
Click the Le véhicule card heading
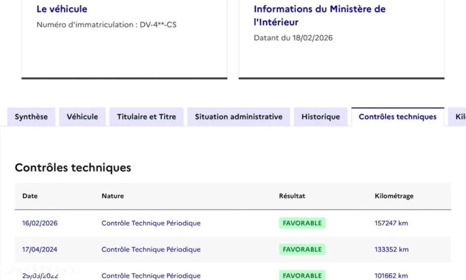[x=62, y=9]
